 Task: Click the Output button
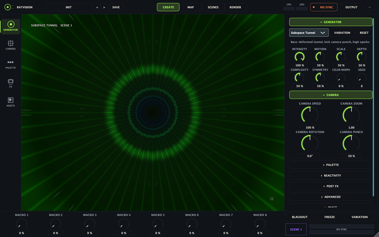point(351,7)
